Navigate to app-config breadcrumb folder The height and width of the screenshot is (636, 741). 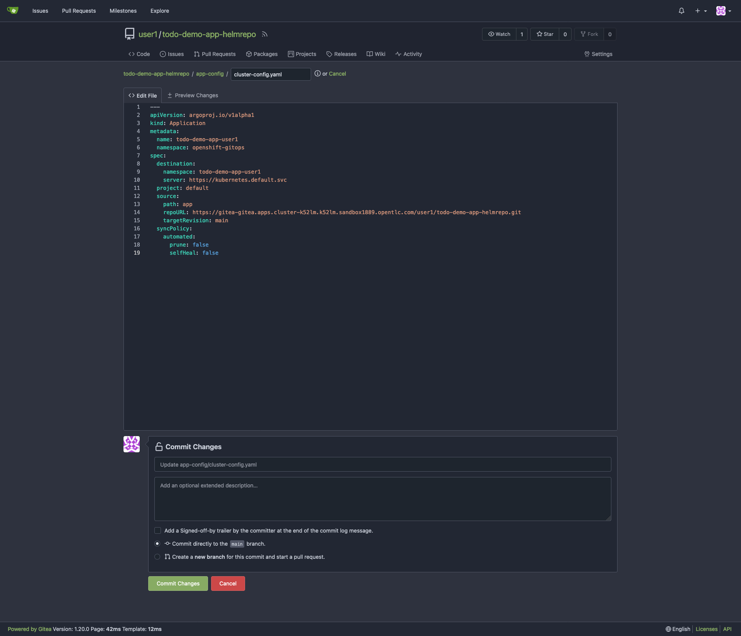210,74
